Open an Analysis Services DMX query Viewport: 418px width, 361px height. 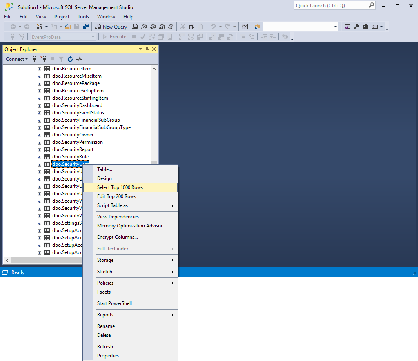pyautogui.click(x=153, y=27)
